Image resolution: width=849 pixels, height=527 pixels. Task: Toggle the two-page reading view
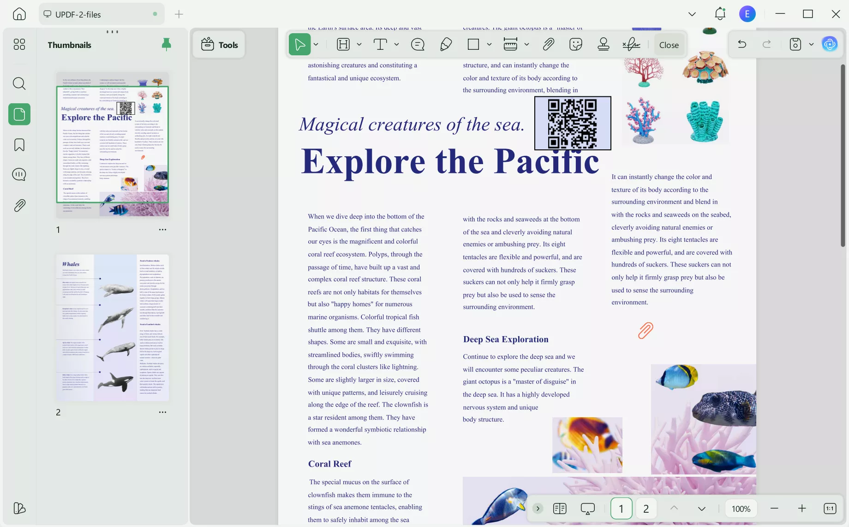[560, 509]
